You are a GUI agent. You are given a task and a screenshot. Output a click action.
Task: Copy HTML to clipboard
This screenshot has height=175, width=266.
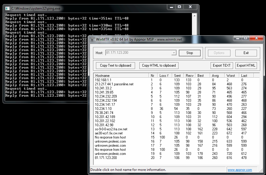(159, 65)
